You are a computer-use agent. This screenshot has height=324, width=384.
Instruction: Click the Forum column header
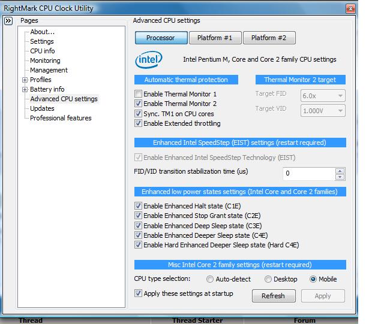click(x=304, y=320)
